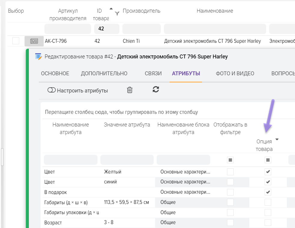This screenshot has height=228, width=295.
Task: Toggle Отображать в фильтре header filter box
Action: pos(230,160)
